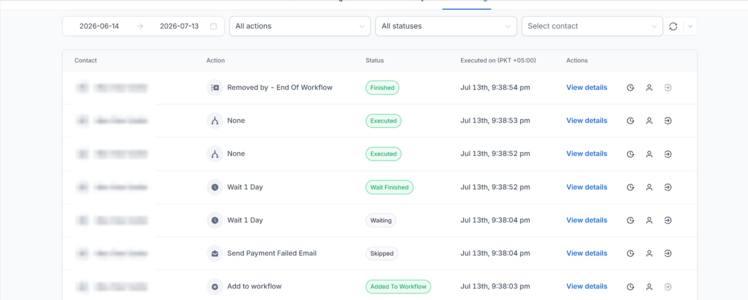The width and height of the screenshot is (748, 300).
Task: Click person icon in Waiting row
Action: 649,221
